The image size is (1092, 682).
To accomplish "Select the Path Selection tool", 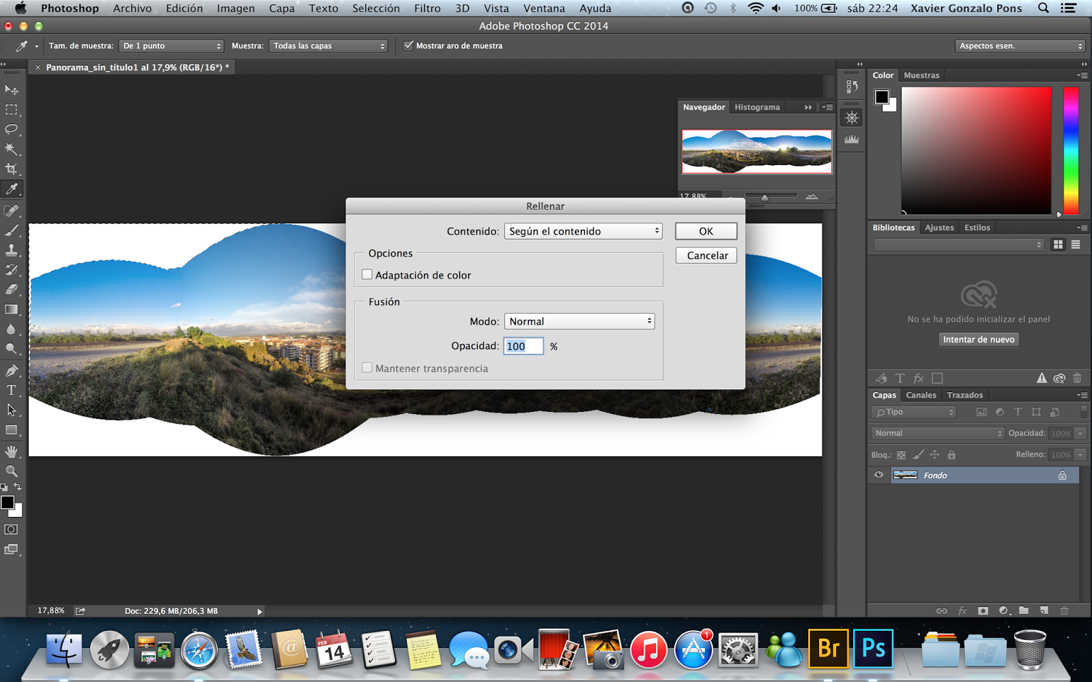I will [x=12, y=411].
